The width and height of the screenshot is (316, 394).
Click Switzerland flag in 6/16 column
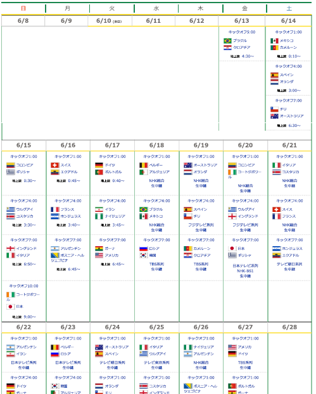point(54,165)
